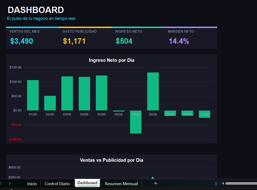Click the DASHBOARD heading text
Screen dimensions: 257x190
coord(36,10)
